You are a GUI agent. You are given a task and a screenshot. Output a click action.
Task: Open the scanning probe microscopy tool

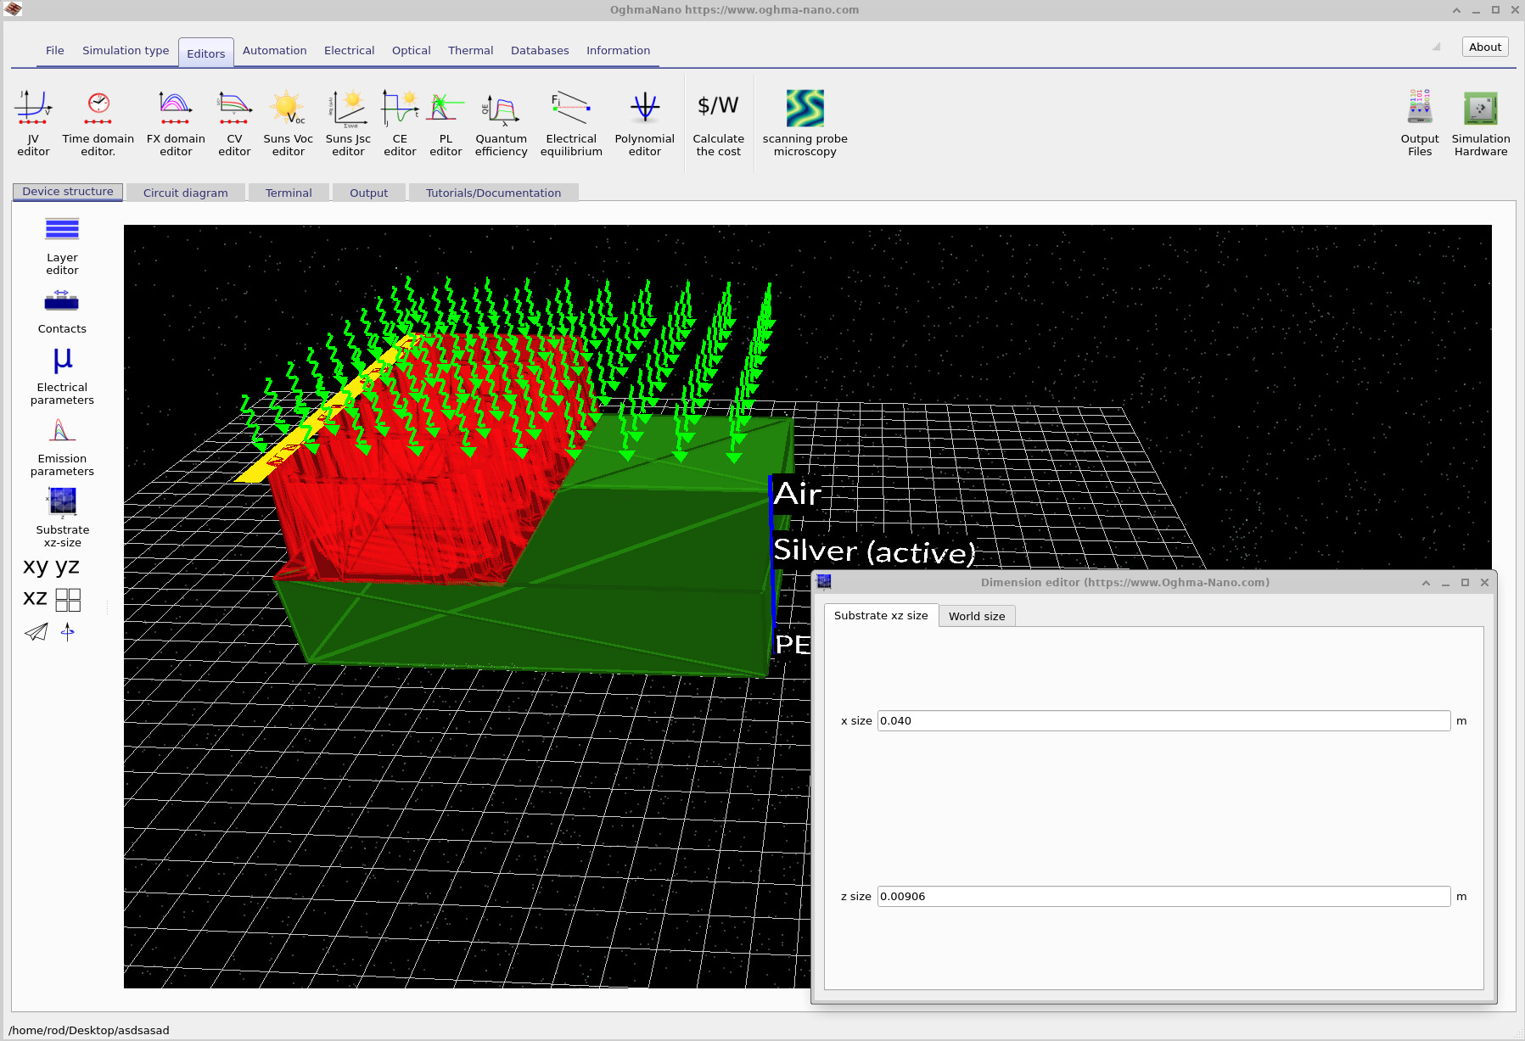[805, 120]
